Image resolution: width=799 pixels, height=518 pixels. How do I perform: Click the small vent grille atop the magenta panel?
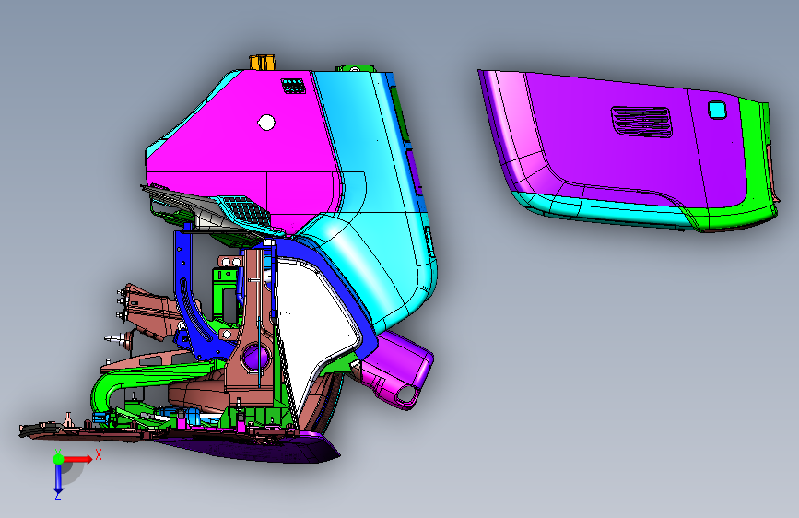click(x=293, y=86)
